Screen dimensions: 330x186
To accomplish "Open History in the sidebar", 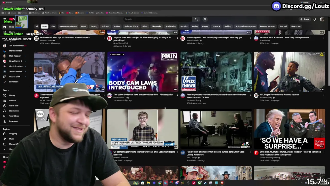I will point(12,95).
